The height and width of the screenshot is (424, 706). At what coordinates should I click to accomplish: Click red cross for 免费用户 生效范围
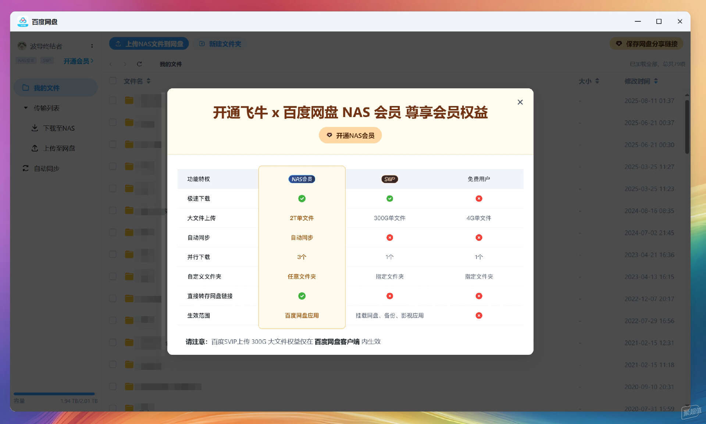[479, 316]
